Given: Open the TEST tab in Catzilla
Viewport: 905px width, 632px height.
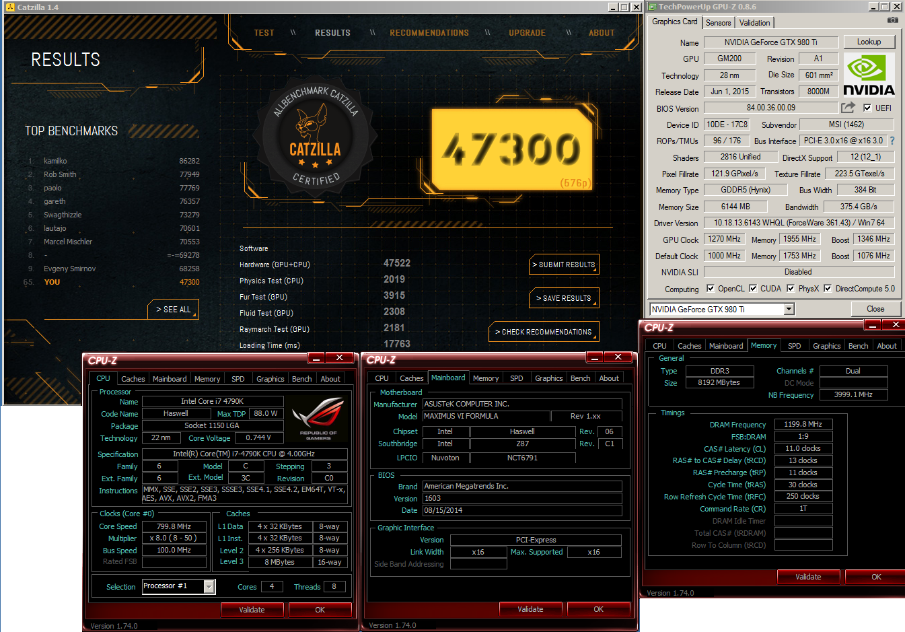Looking at the screenshot, I should click(x=264, y=32).
